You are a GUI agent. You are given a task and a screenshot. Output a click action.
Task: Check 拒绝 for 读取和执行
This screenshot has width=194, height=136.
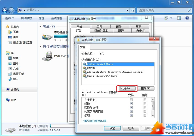pos(145,108)
